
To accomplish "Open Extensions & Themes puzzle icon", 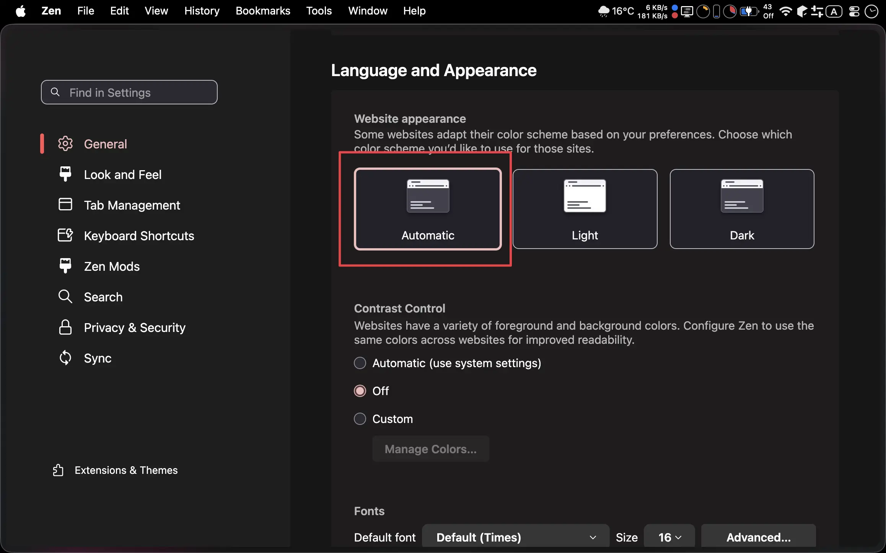I will point(58,470).
